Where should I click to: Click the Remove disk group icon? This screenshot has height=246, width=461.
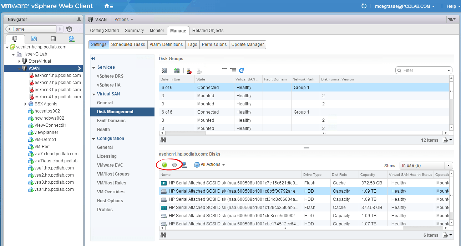(x=189, y=70)
